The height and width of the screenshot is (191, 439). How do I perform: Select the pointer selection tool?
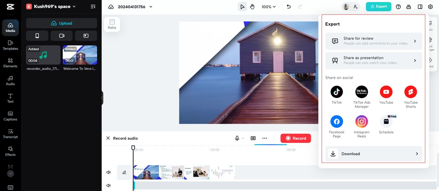(x=242, y=7)
